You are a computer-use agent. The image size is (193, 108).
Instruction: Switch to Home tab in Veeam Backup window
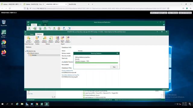tap(34, 25)
